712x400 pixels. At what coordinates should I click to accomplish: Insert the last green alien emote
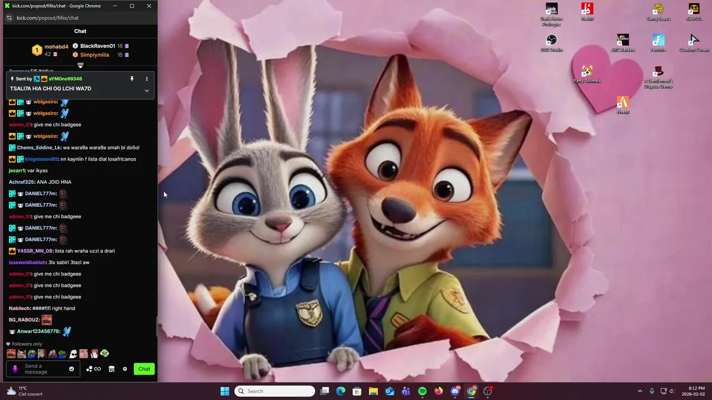pos(105,353)
